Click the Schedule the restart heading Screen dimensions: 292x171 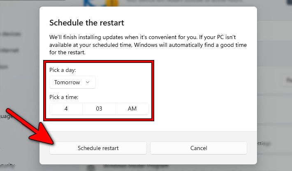tap(86, 23)
